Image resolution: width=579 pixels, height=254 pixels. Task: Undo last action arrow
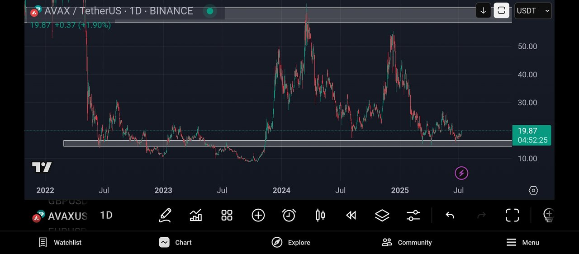(x=450, y=215)
